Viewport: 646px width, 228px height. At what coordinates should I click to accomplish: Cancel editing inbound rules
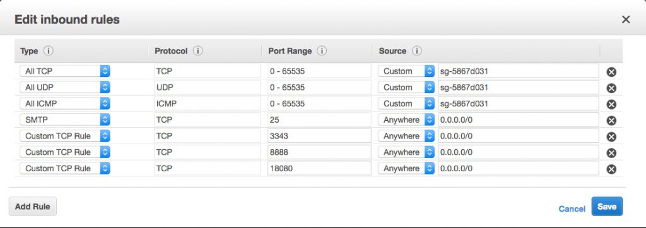[x=572, y=209]
